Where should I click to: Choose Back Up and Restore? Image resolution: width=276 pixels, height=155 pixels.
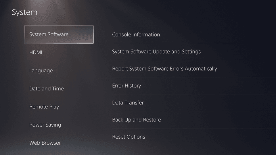coord(194,120)
